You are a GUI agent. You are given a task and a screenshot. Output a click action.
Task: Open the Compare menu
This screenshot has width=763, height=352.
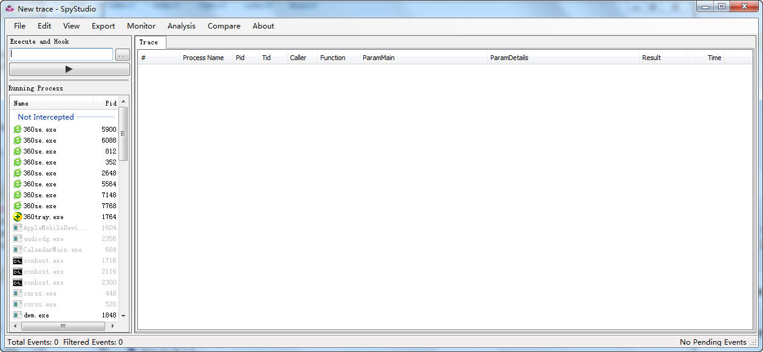[224, 26]
